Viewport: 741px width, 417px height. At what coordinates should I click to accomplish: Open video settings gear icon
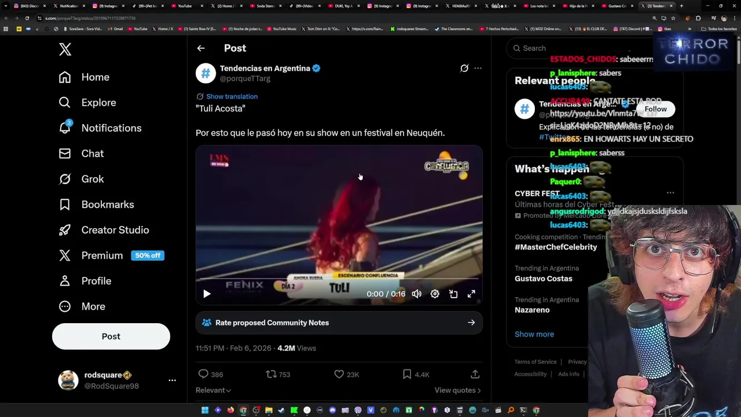click(x=435, y=294)
